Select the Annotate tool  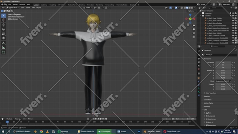[3, 43]
